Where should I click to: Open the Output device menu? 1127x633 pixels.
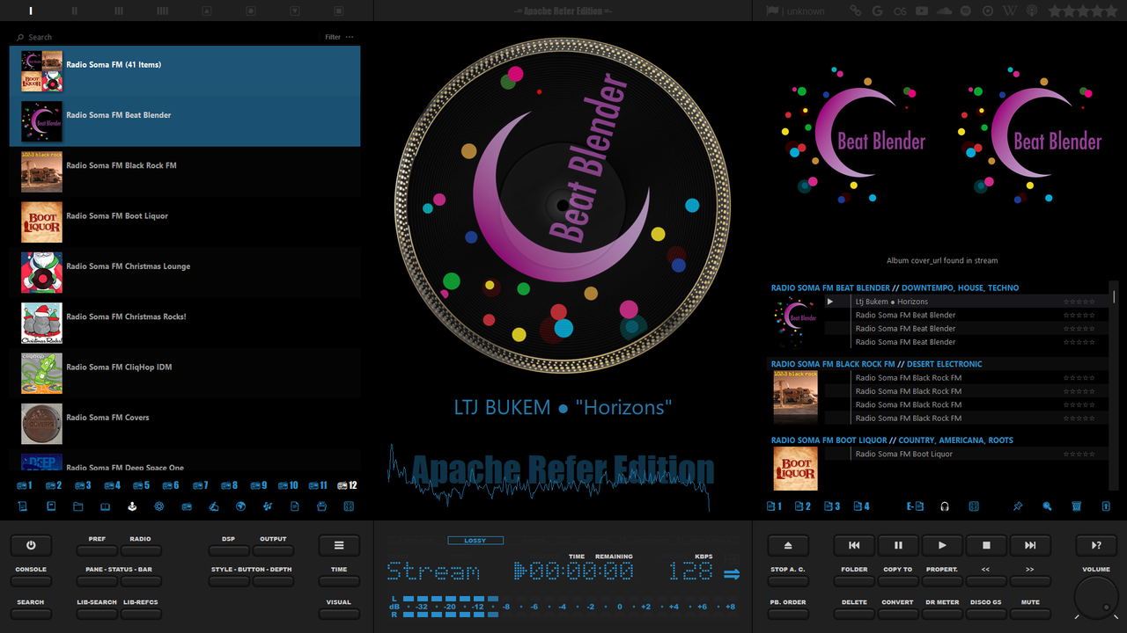(273, 549)
